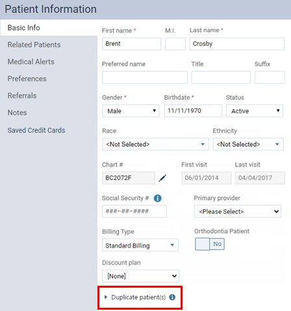Open the Gender dropdown
Viewport: 291px width, 311px height.
pyautogui.click(x=131, y=111)
